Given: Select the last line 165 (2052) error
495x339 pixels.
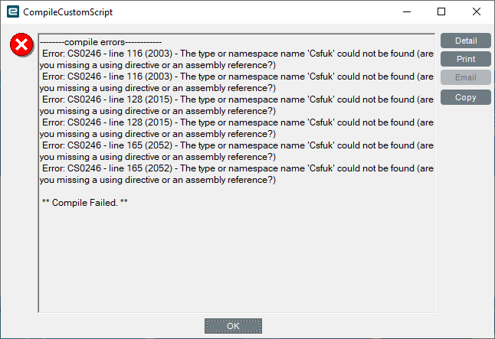Looking at the screenshot, I should click(237, 174).
